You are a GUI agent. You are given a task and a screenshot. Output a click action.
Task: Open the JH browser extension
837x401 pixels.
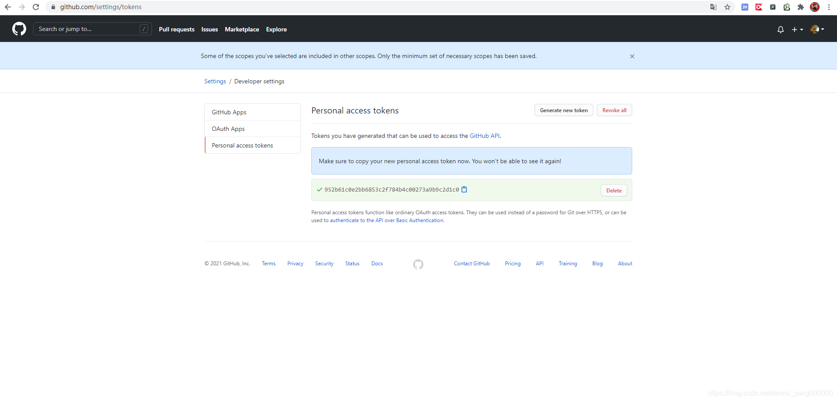(x=745, y=7)
